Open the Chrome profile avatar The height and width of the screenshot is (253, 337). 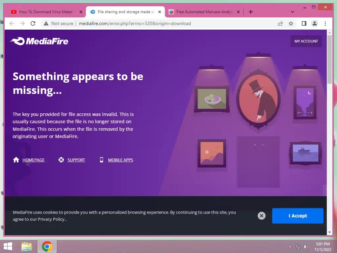pyautogui.click(x=314, y=23)
